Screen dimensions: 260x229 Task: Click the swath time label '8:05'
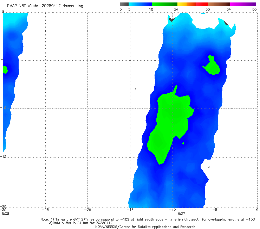5,214
